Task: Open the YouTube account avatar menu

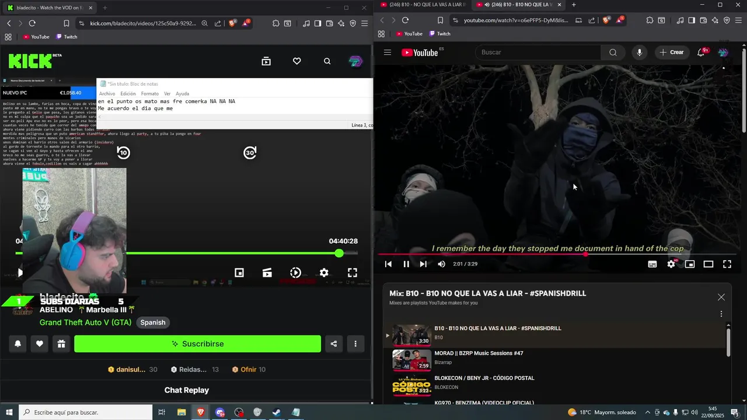Action: point(723,52)
